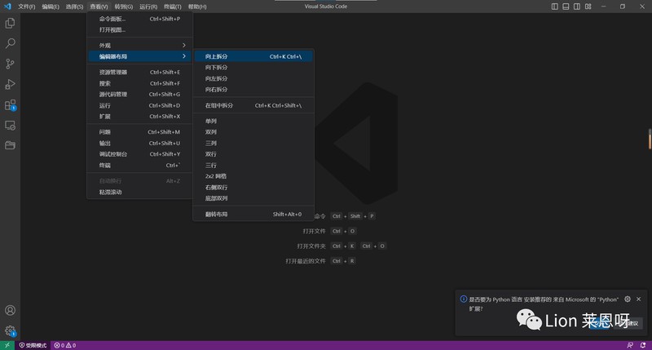Image resolution: width=652 pixels, height=350 pixels.
Task: Select the 双列 layout option
Action: click(253, 132)
